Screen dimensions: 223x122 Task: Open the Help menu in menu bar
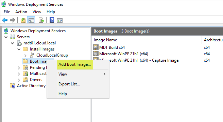51,12
